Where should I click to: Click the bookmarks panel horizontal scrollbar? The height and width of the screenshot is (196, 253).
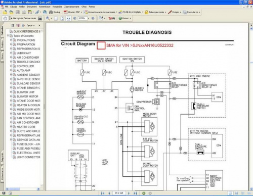23,189
